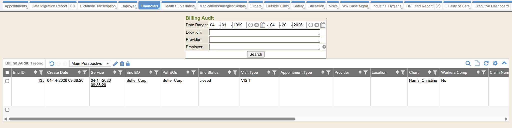Image resolution: width=512 pixels, height=128 pixels.
Task: Switch to the Health Surveillance tab
Action: click(179, 6)
